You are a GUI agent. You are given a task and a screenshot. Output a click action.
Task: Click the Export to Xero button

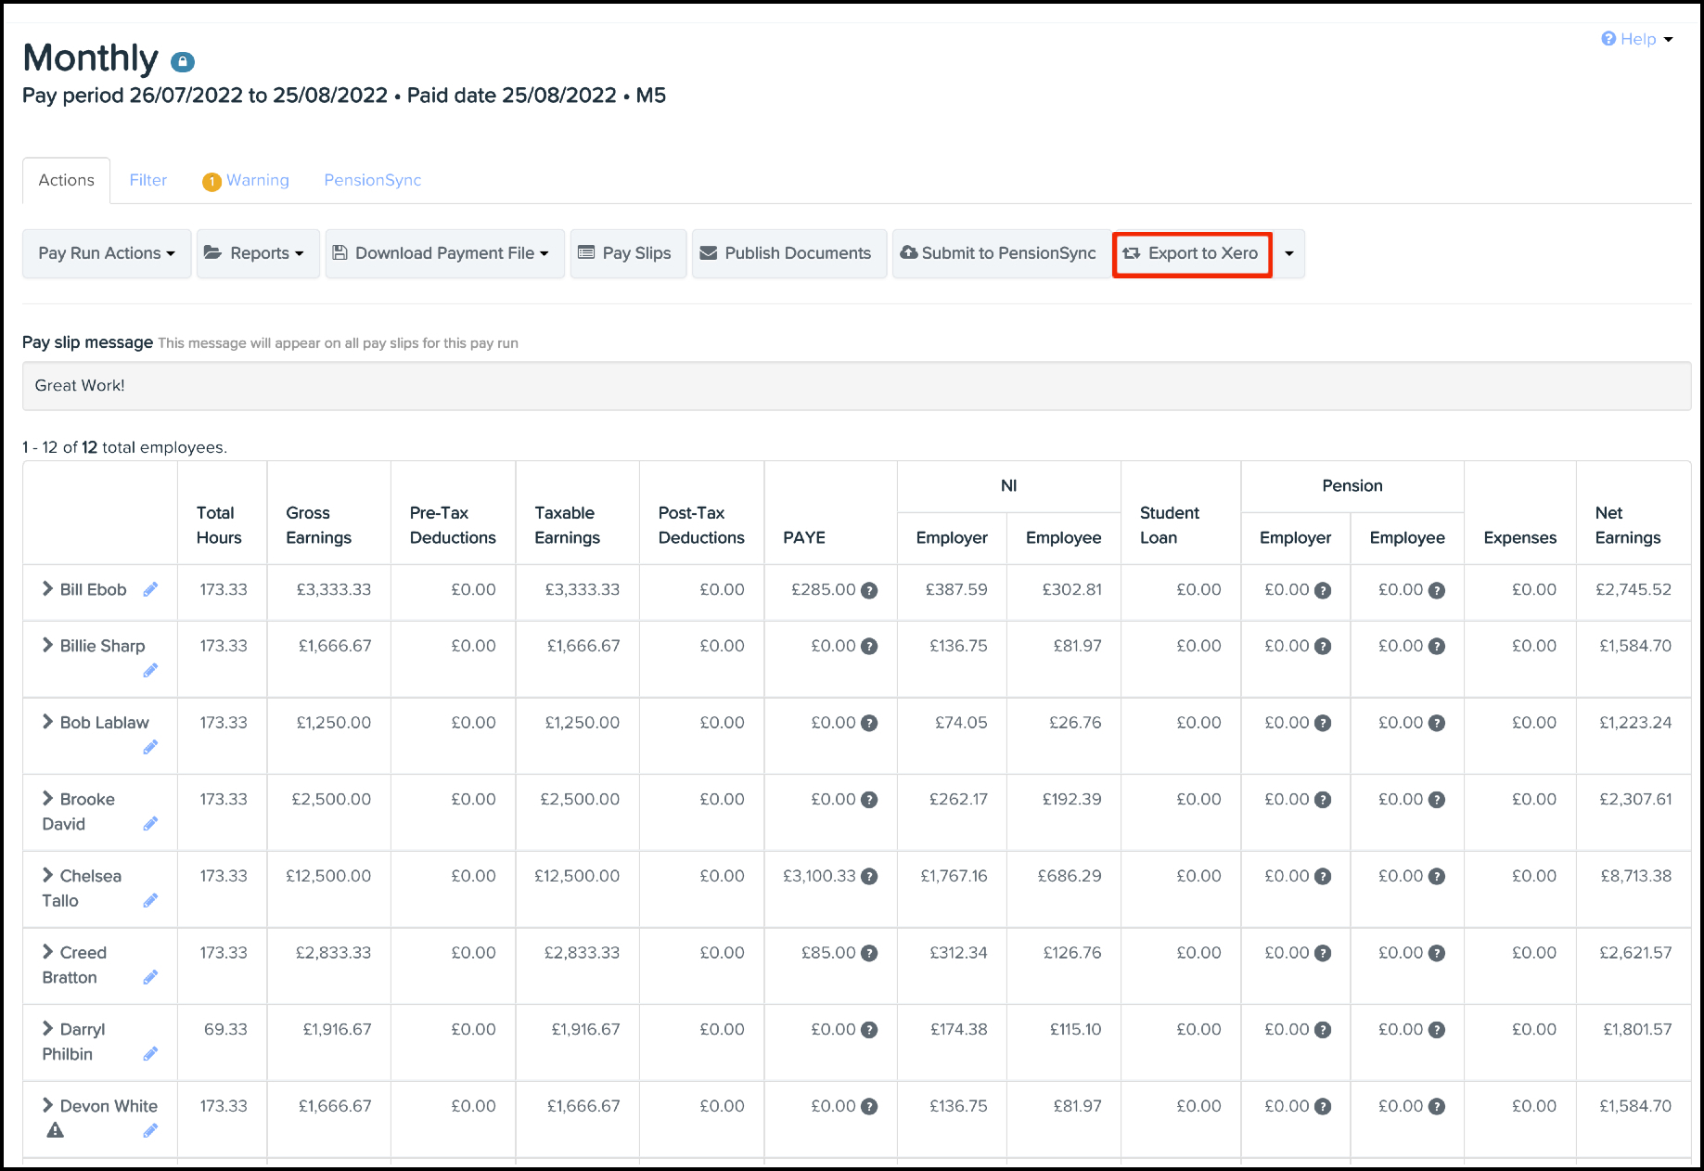(x=1192, y=253)
